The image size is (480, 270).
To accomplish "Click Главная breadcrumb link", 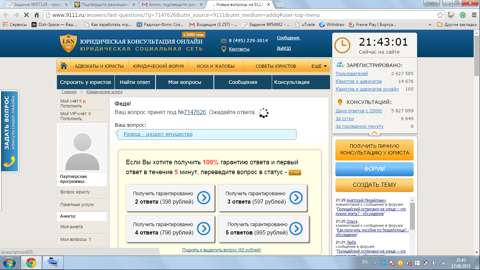I will pos(69,92).
